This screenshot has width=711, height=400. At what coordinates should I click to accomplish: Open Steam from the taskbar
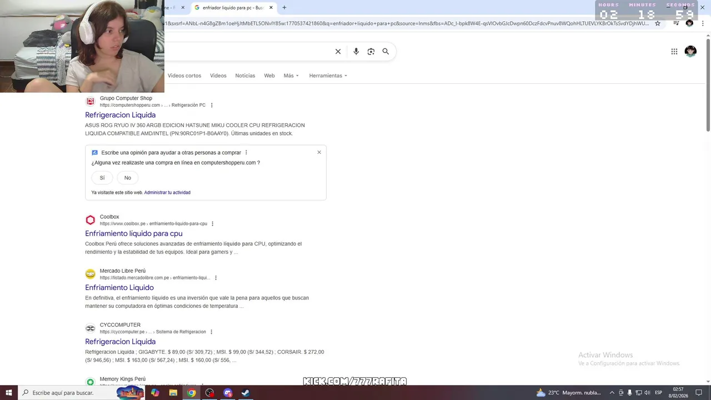(x=246, y=393)
